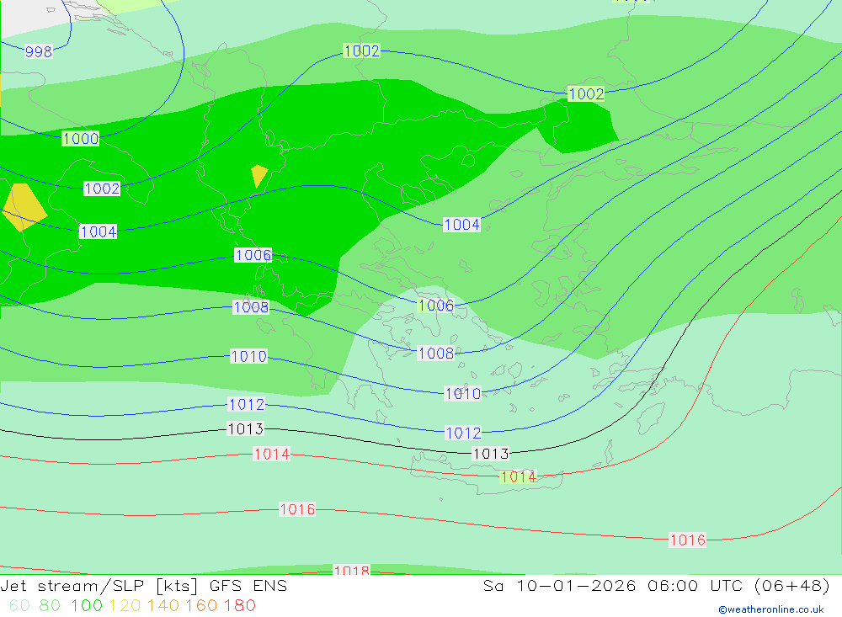Image resolution: width=842 pixels, height=617 pixels.
Task: Click the 1014 label with white background
Action: [272, 455]
